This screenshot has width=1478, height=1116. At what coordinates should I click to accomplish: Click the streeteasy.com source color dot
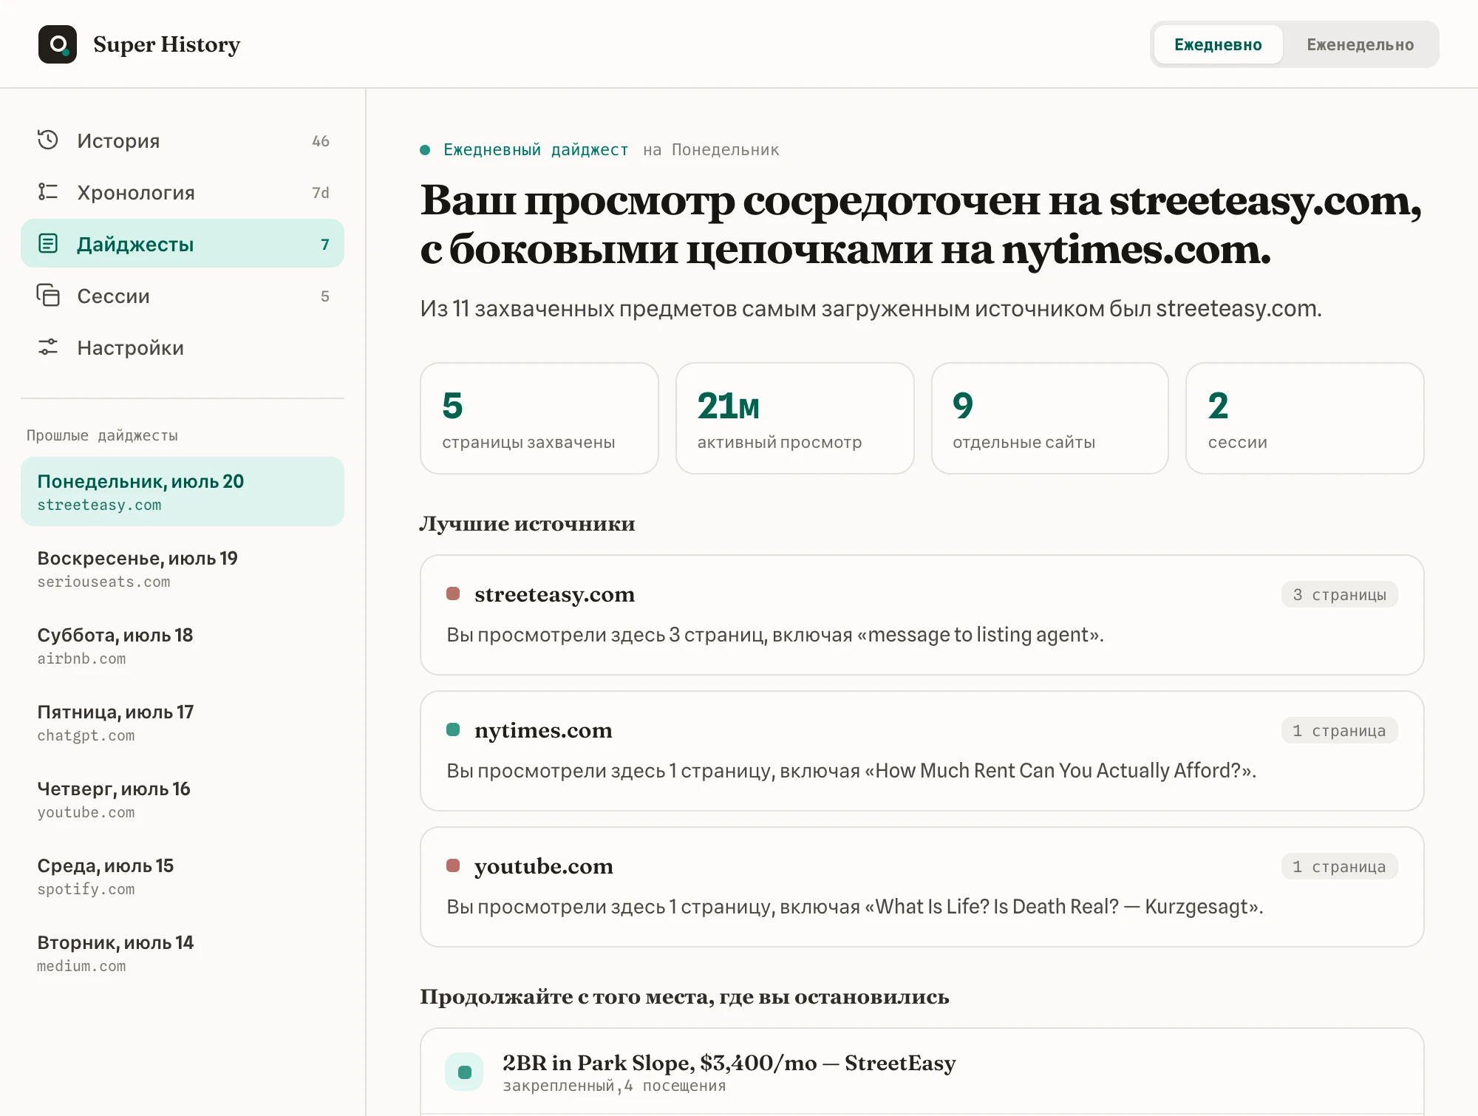coord(453,593)
